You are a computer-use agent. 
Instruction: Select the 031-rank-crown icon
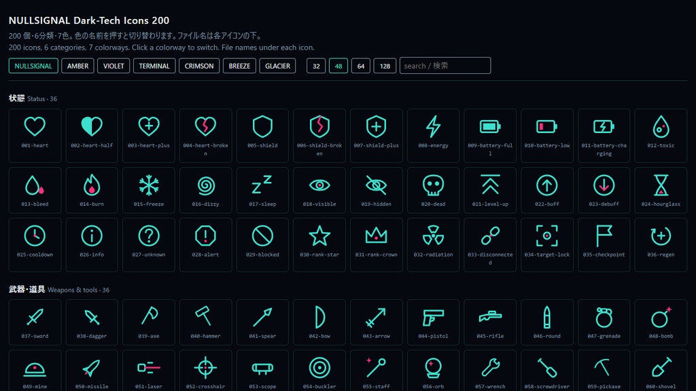coord(377,236)
